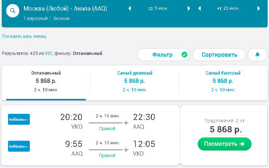
Task: Click the price alert bell icon
Action: coord(257,55)
